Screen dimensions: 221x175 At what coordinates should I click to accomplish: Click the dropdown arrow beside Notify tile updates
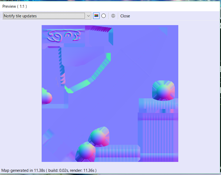tap(88, 16)
